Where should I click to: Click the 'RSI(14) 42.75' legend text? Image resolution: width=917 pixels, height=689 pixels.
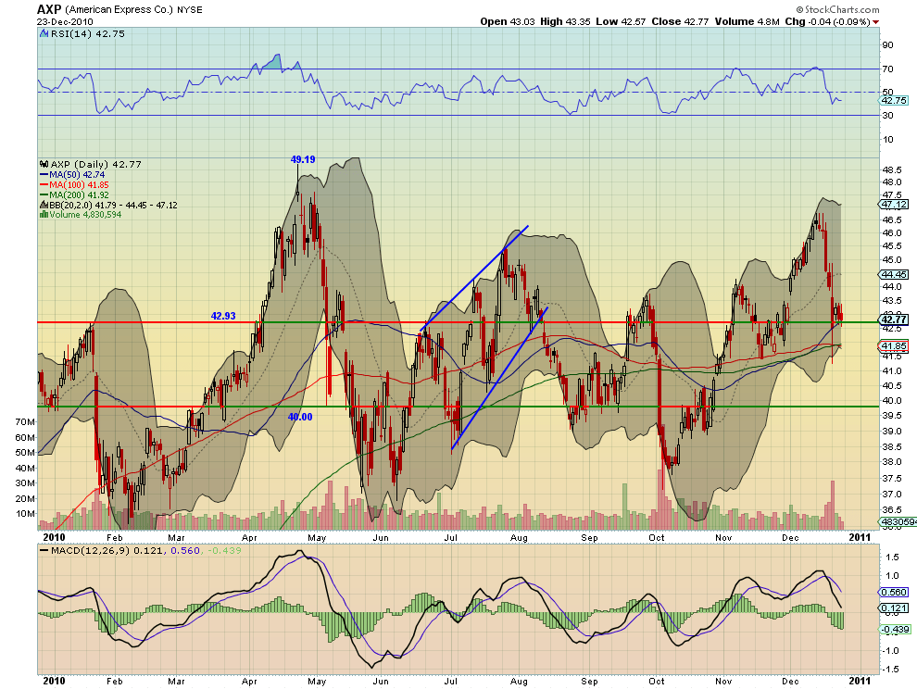88,34
